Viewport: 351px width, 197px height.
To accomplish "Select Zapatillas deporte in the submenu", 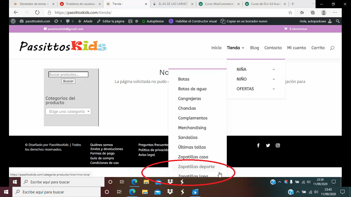I will click(x=196, y=167).
